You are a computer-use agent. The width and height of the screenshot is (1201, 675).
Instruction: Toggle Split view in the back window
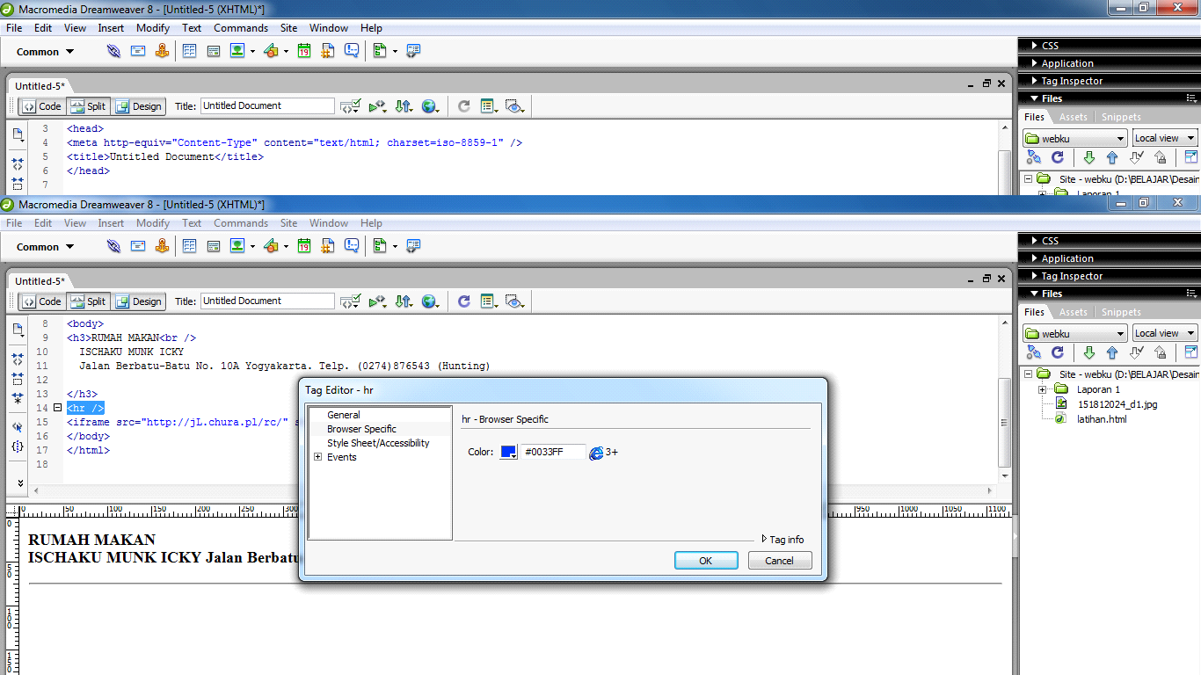[x=88, y=106]
